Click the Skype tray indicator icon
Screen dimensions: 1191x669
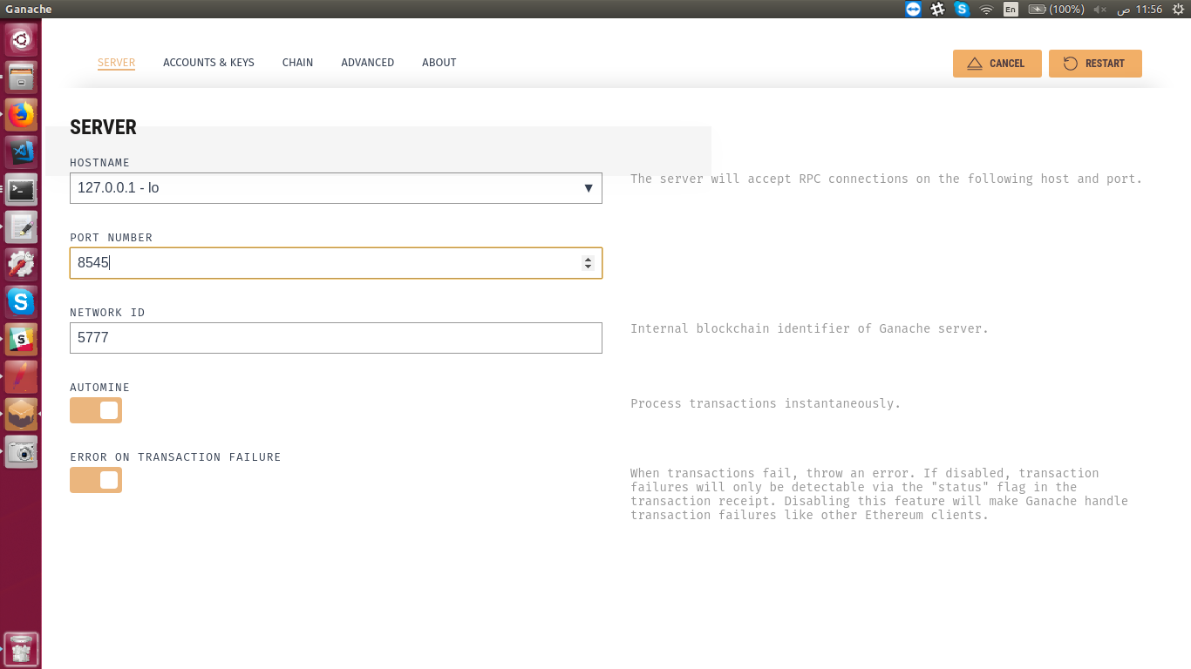coord(962,9)
